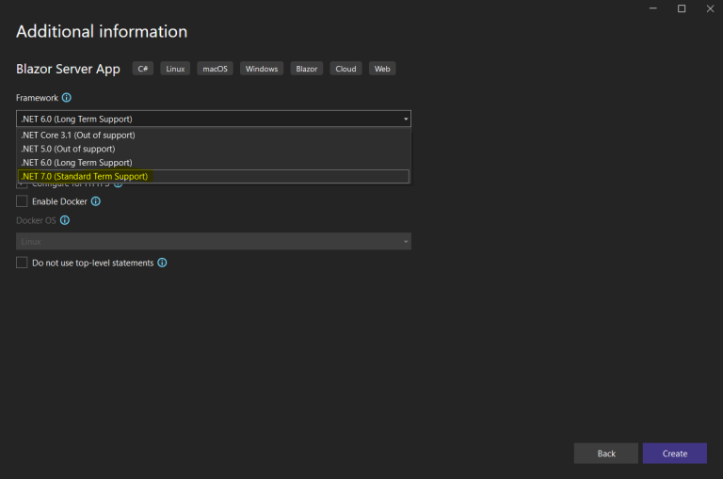
Task: Click the Docker OS info icon
Action: (65, 220)
